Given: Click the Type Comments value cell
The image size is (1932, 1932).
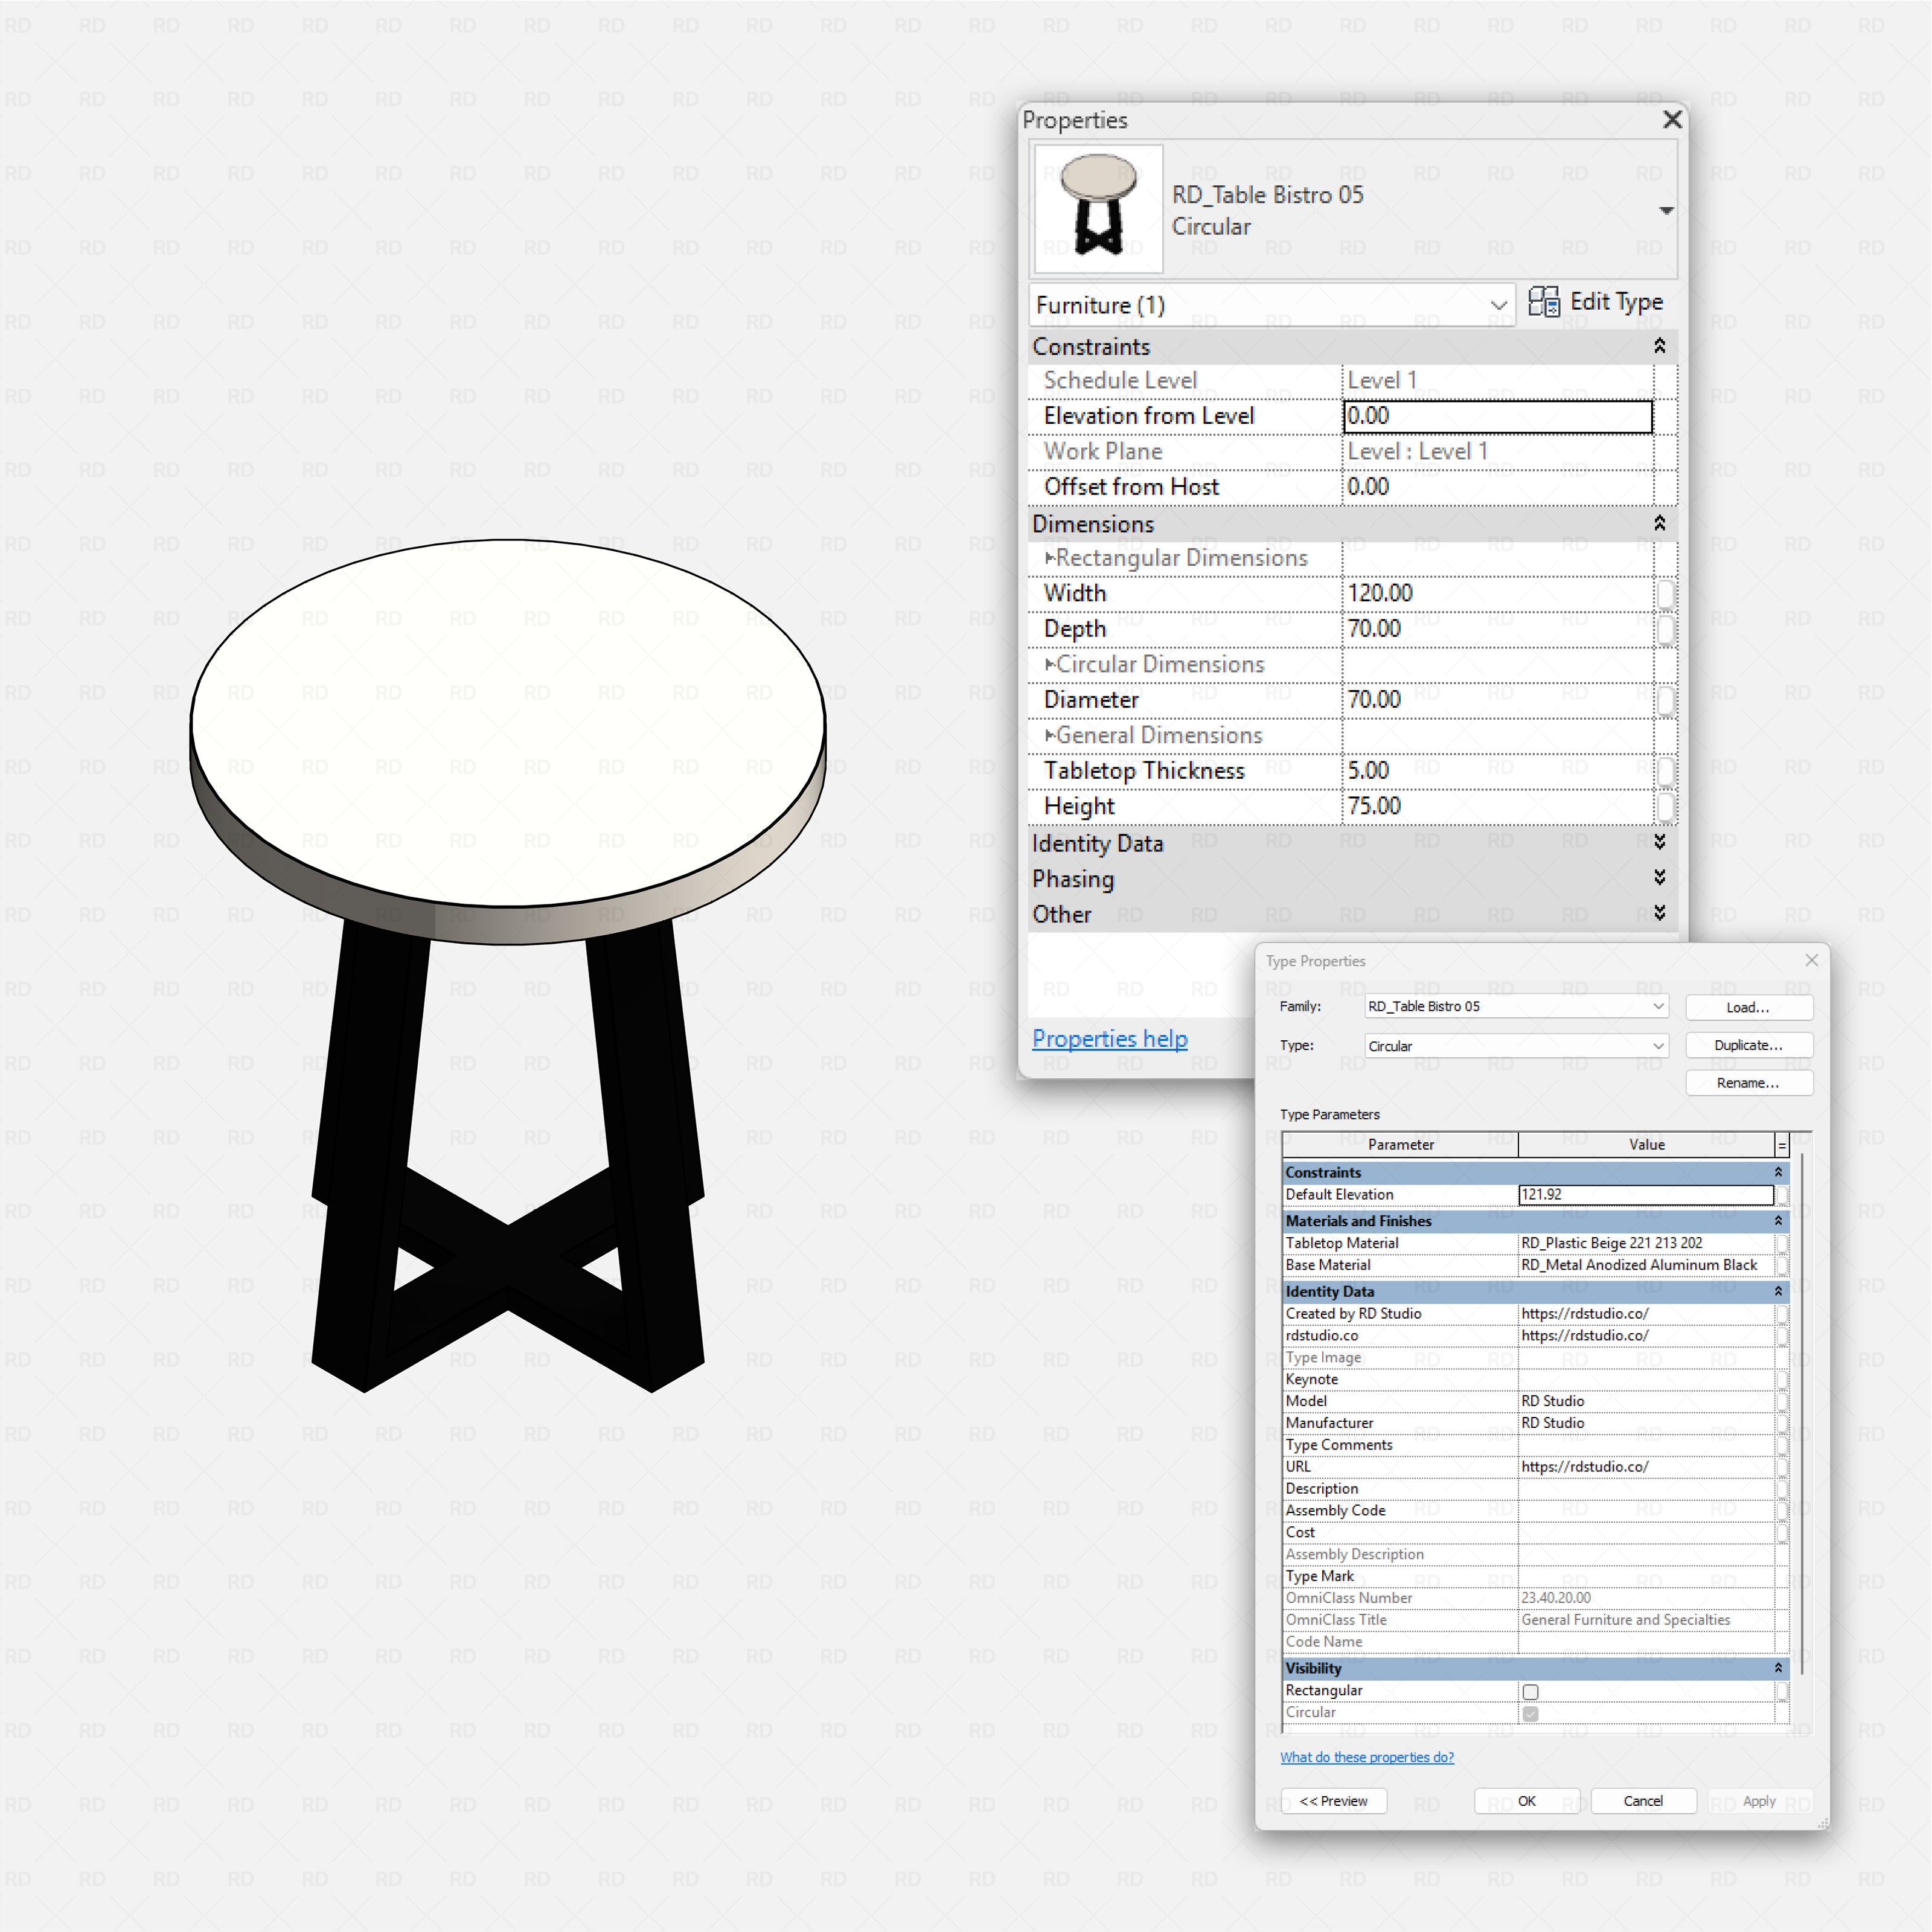Looking at the screenshot, I should [x=1646, y=1445].
